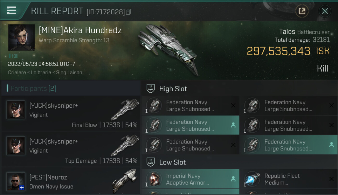Click the share kill report icon

pos(302,11)
